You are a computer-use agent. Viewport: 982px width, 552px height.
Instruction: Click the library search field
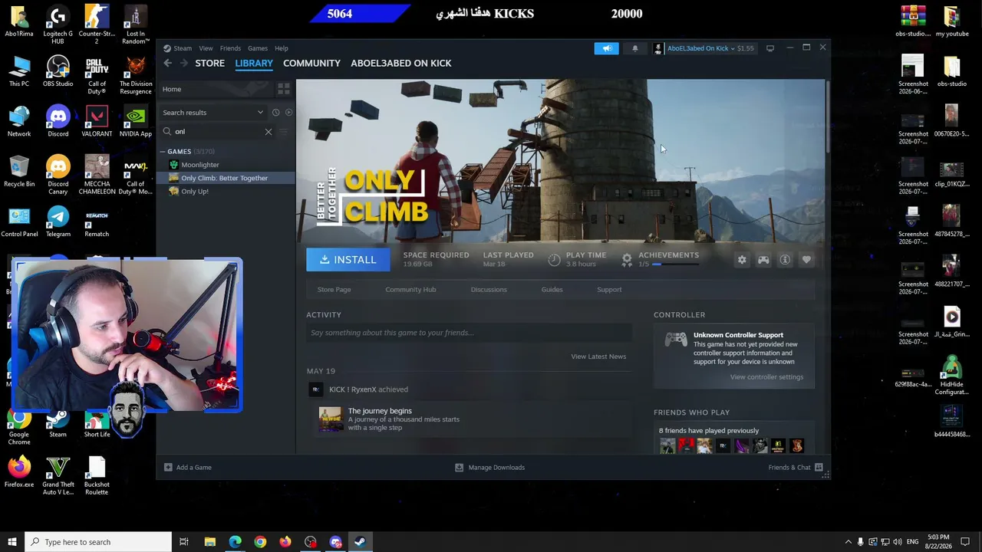click(217, 132)
